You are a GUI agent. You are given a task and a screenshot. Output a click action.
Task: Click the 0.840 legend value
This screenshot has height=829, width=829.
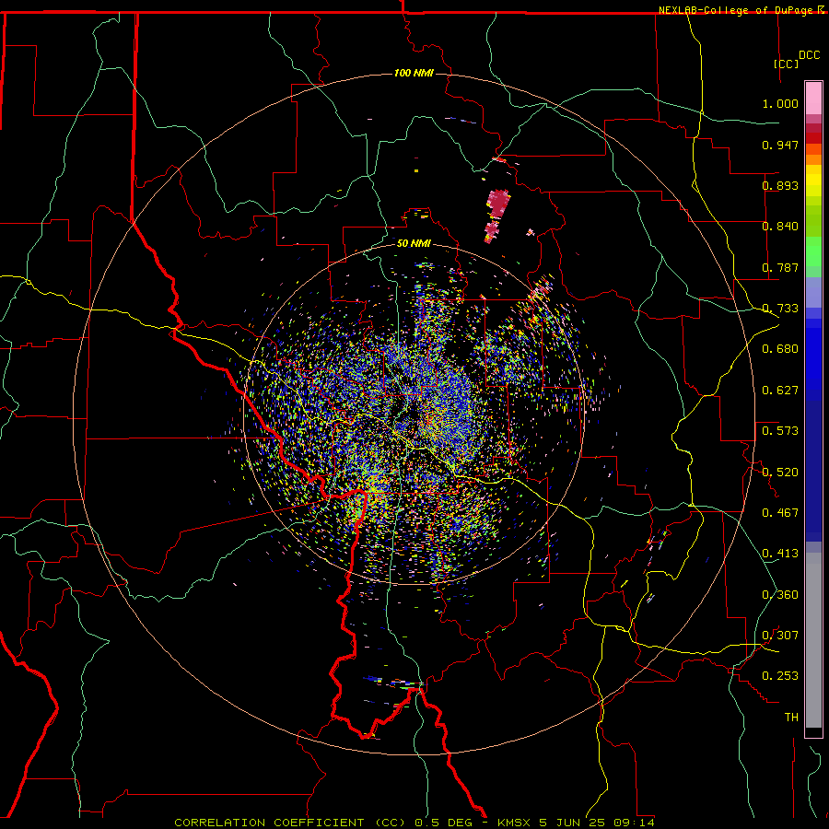coord(780,227)
